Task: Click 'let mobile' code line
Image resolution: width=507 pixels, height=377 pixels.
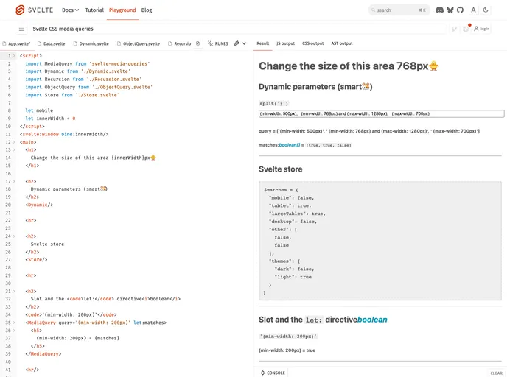Action: pos(39,110)
